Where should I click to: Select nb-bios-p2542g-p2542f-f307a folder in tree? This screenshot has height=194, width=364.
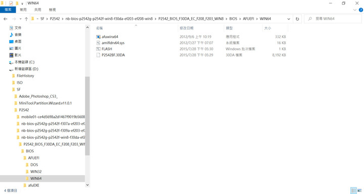(51, 124)
